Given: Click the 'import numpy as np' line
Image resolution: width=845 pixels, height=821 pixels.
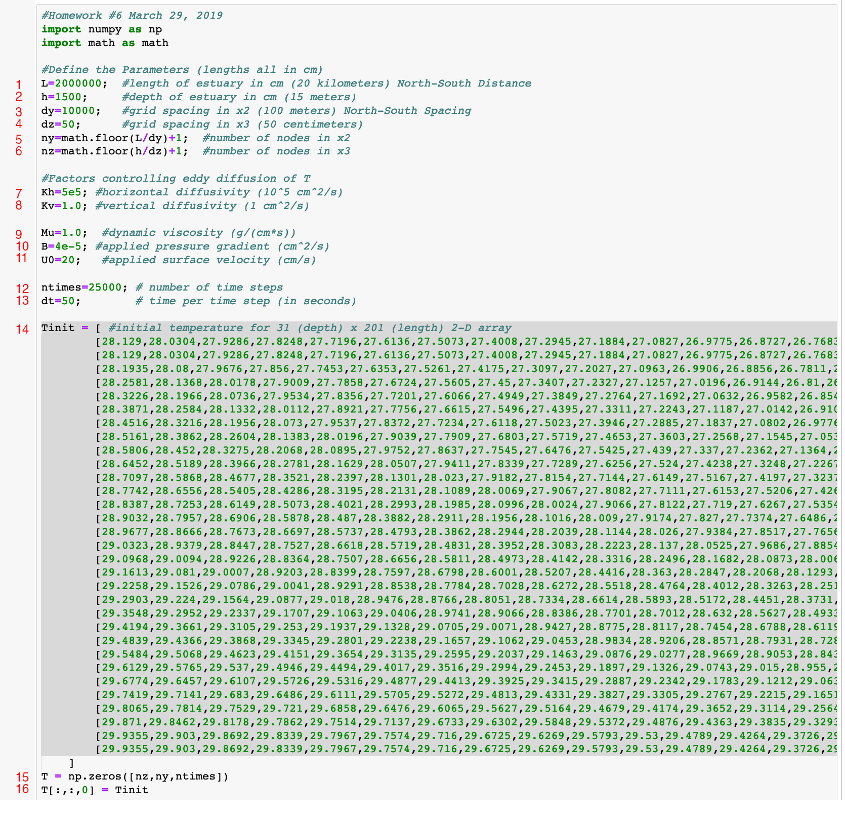Looking at the screenshot, I should point(101,29).
